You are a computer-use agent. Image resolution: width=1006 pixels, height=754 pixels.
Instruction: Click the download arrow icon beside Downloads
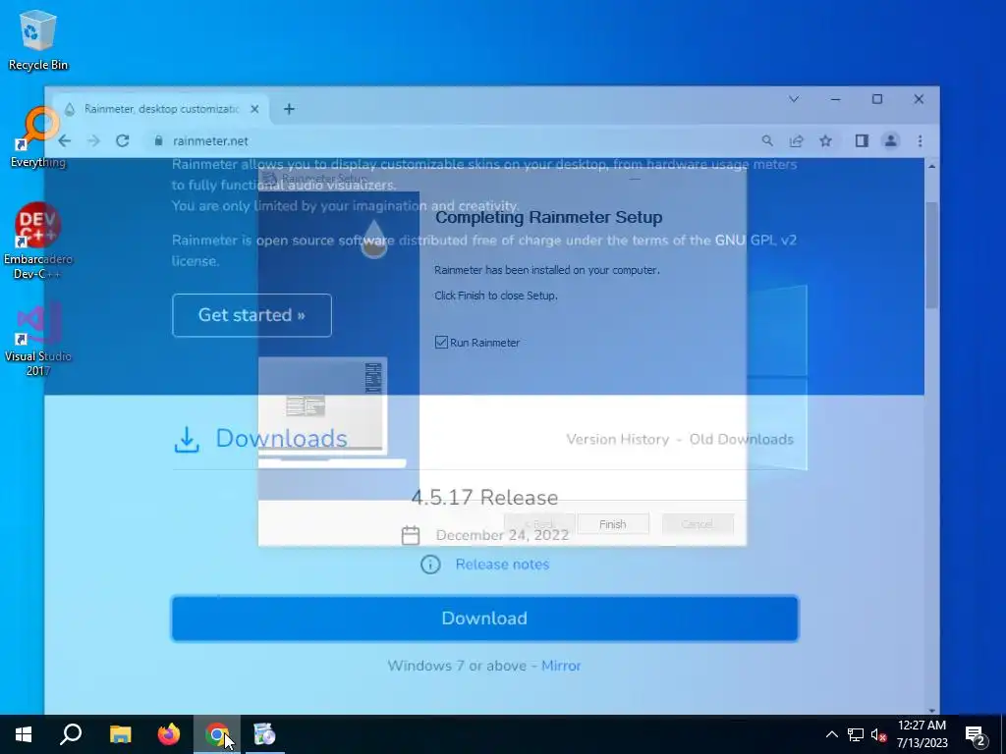tap(187, 440)
